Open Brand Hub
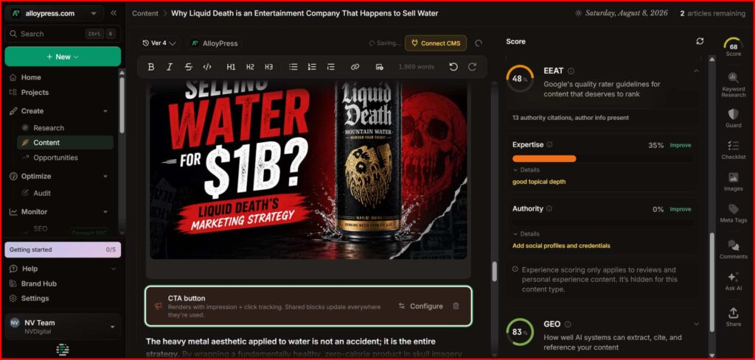Screen dimensions: 755x360 pyautogui.click(x=38, y=283)
